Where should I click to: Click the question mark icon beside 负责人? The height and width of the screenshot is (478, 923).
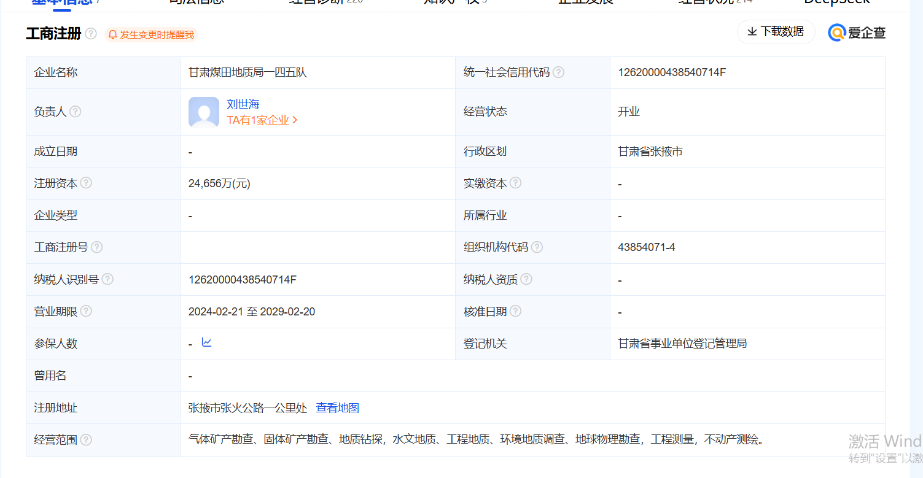pos(75,112)
